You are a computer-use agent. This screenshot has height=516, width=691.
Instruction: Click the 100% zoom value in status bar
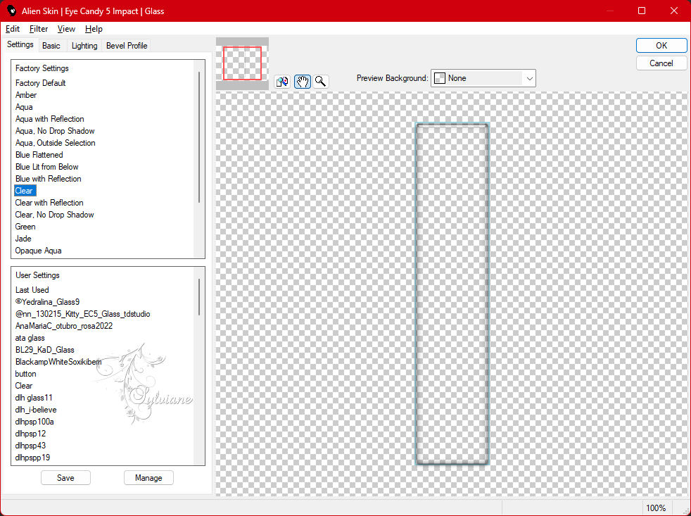pyautogui.click(x=656, y=508)
